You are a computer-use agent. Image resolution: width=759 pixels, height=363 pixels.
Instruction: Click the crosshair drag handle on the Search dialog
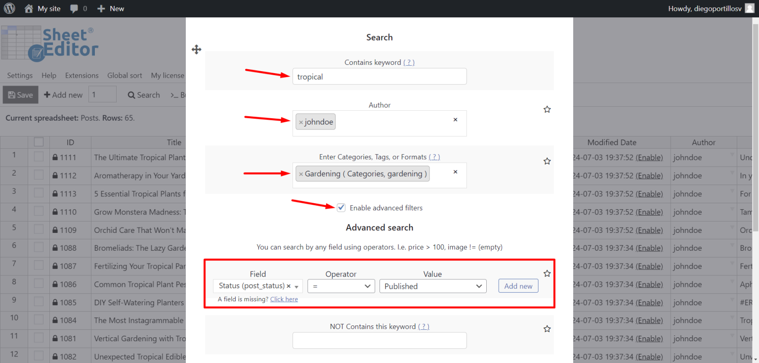tap(196, 49)
